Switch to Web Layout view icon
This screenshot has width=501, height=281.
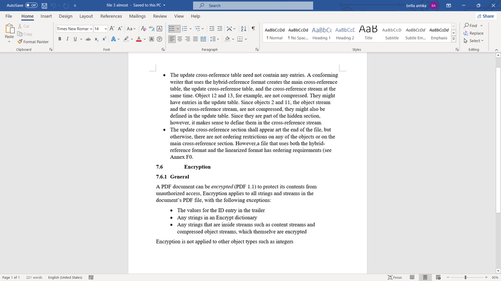[438, 277]
